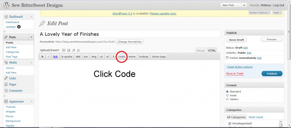
Task: Toggle the Uncategorized category checkbox
Action: (230, 123)
